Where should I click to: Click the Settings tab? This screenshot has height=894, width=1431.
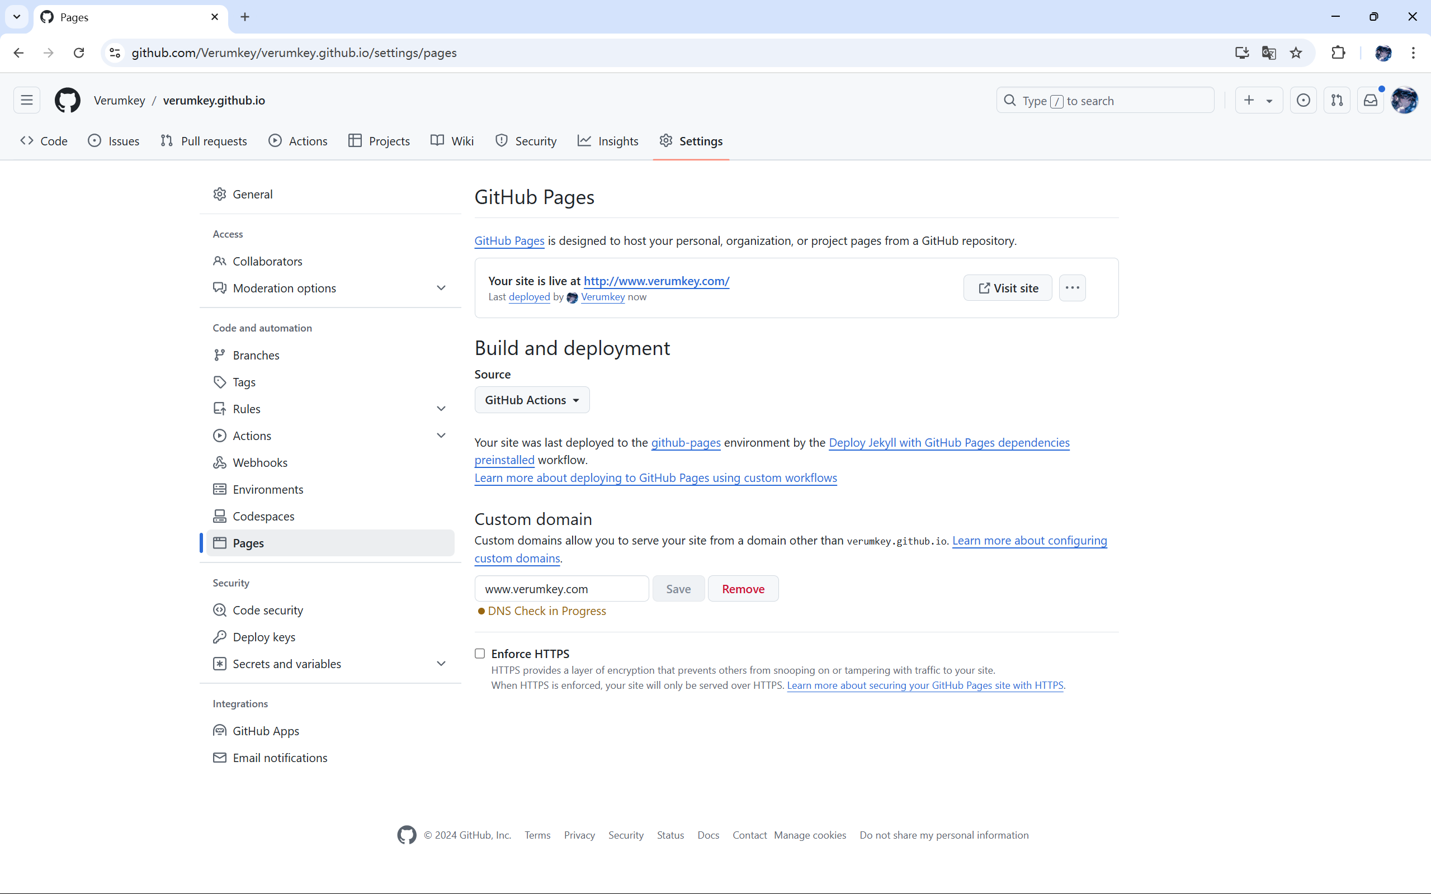pos(691,141)
